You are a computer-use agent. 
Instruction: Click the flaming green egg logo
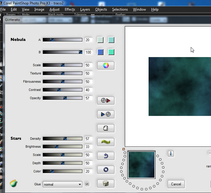point(13,183)
